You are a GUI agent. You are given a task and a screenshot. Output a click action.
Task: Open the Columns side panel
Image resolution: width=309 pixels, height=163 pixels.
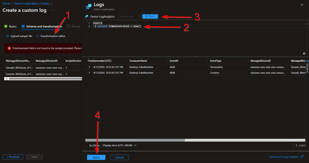click(307, 67)
